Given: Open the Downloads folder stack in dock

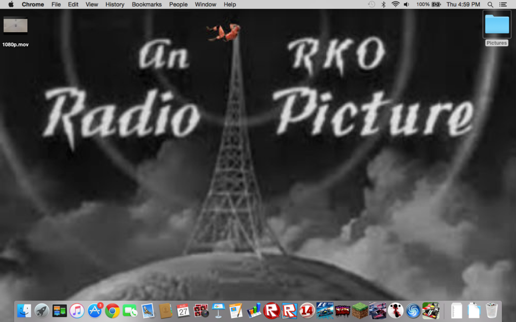Looking at the screenshot, I should pyautogui.click(x=474, y=310).
